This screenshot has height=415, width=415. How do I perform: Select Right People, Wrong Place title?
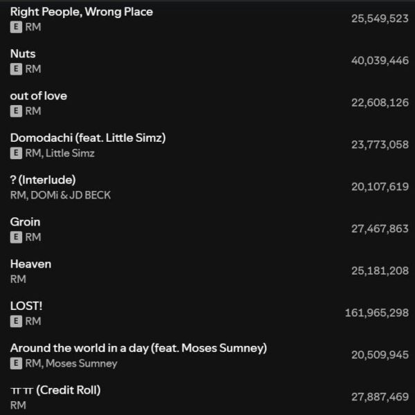pos(82,12)
